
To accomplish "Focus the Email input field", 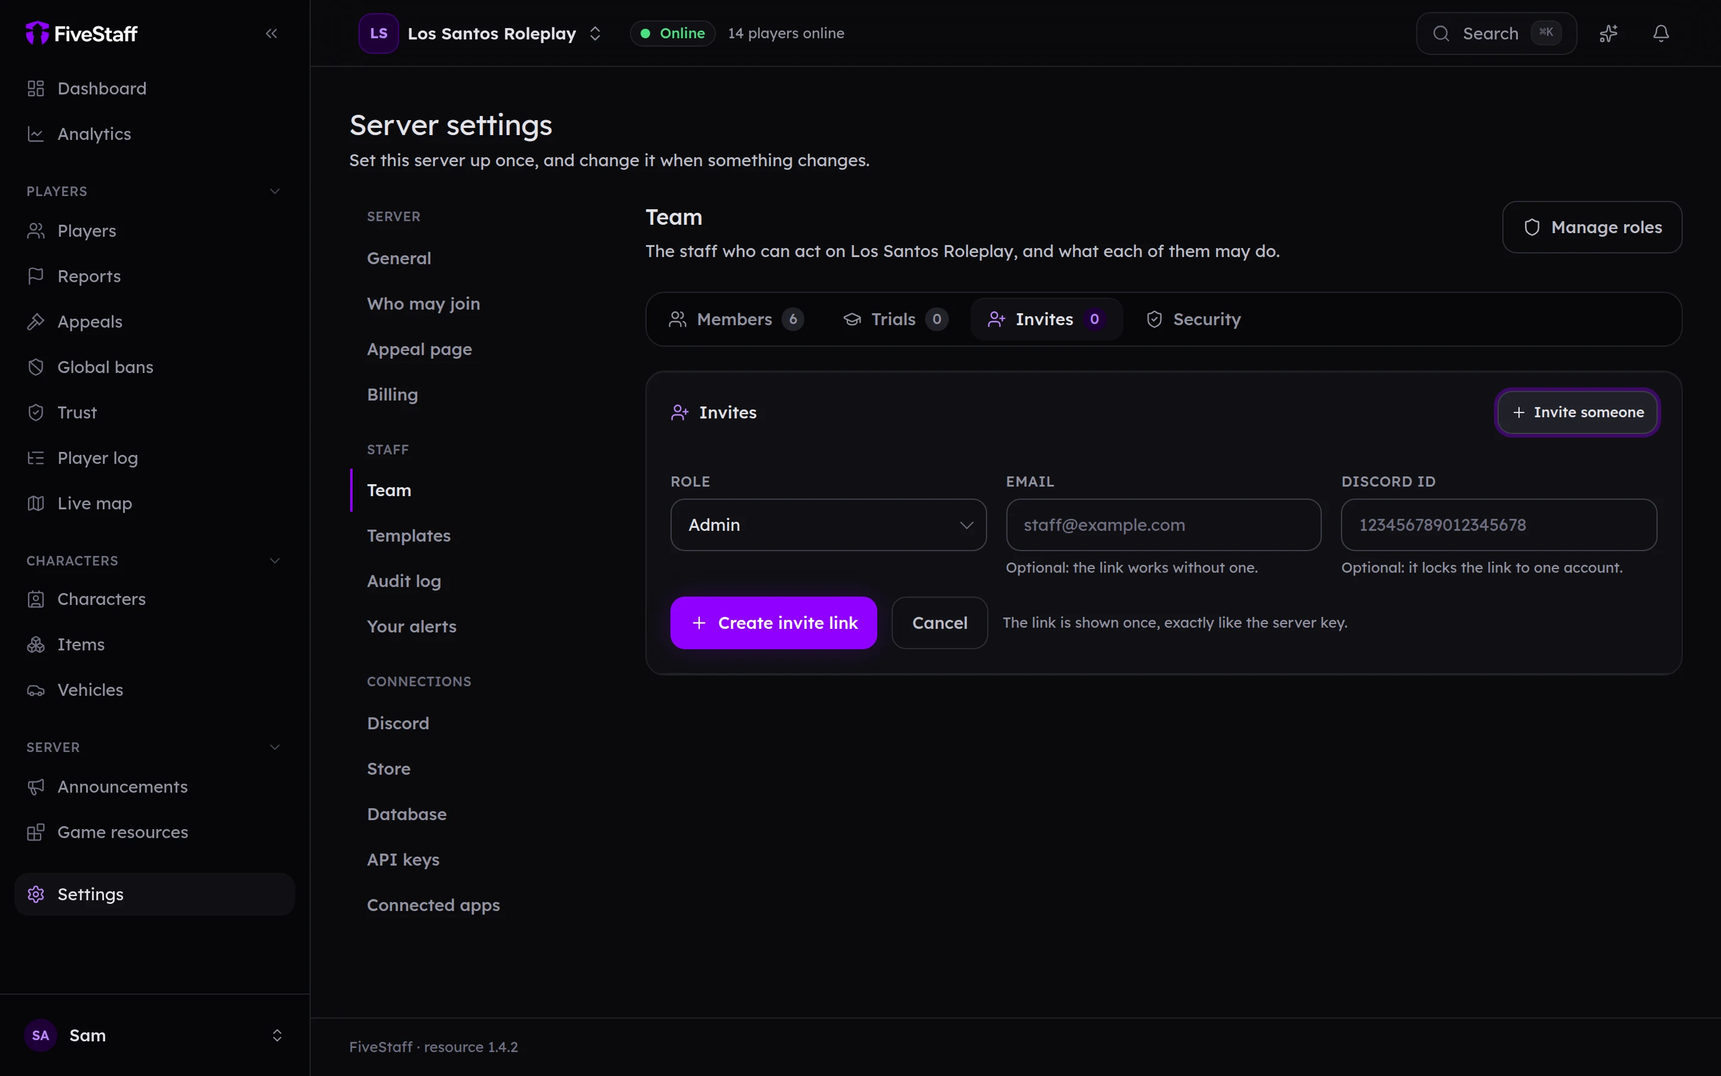I will pyautogui.click(x=1163, y=524).
